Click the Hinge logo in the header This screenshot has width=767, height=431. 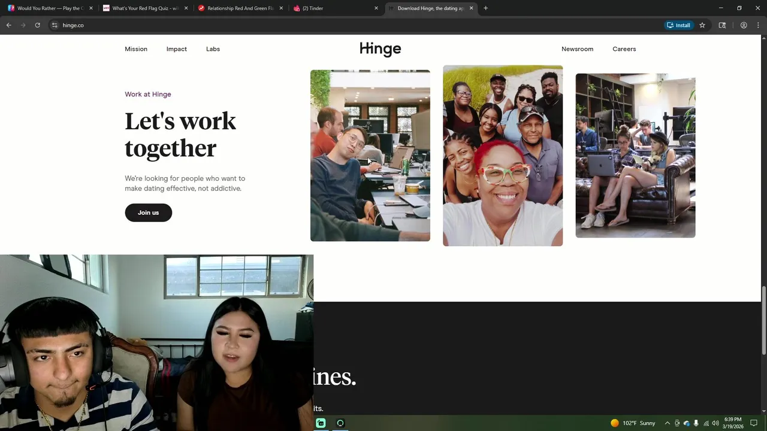(x=380, y=49)
